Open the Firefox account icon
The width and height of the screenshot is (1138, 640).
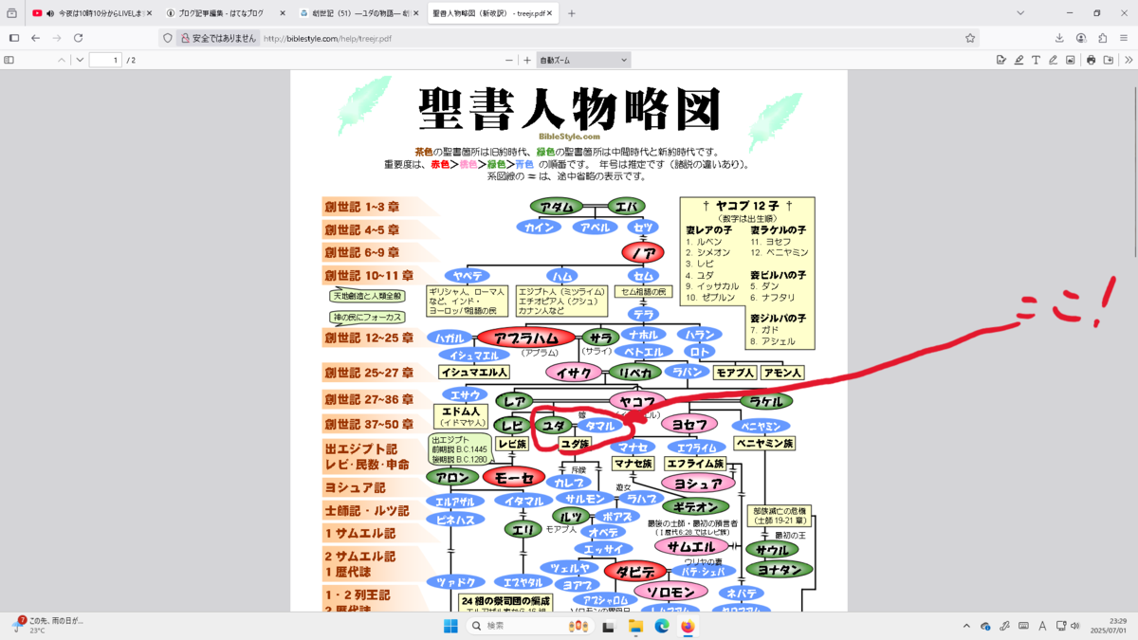[x=1081, y=38]
